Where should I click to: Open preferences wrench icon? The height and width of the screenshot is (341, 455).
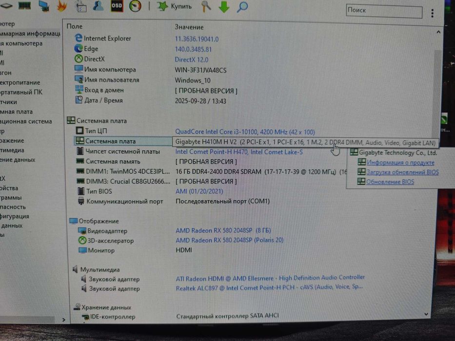[206, 6]
